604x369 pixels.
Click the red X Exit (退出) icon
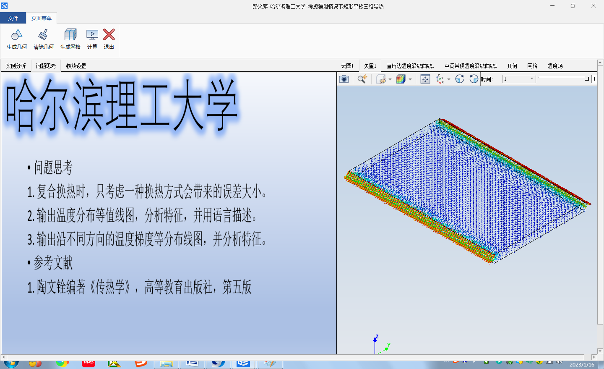point(109,35)
